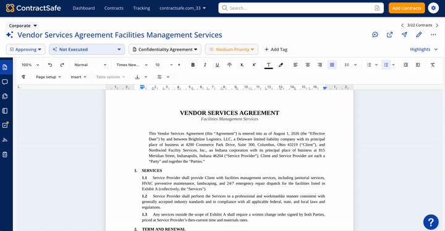Open the document view in left sidebar
445x231 pixels.
click(x=5, y=67)
